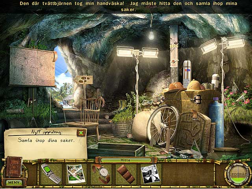Click the silver thermos by the post
252x189 pixels.
click(187, 74)
